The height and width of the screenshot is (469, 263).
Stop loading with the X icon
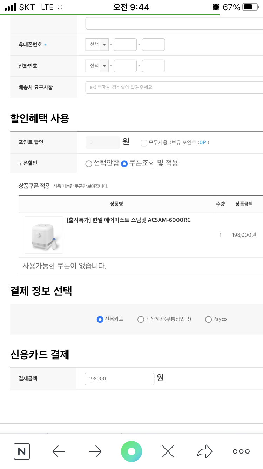pyautogui.click(x=168, y=451)
